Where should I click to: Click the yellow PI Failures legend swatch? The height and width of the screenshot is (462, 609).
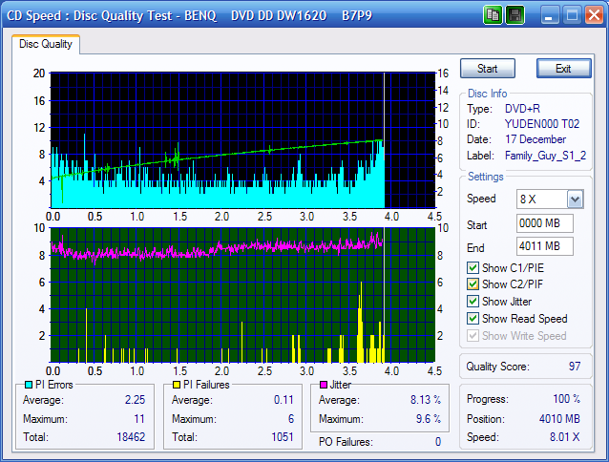click(177, 385)
